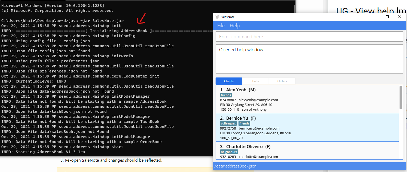Switch to the Orders tab
407x172 pixels.
[282, 81]
